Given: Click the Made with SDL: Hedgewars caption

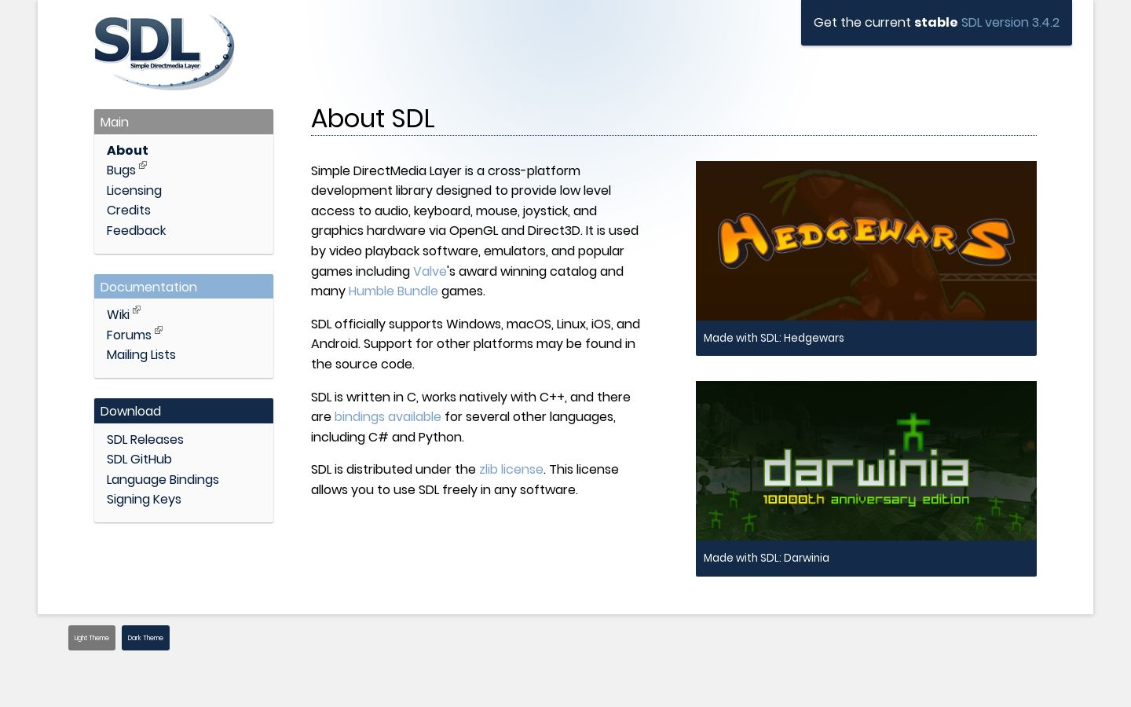Looking at the screenshot, I should point(774,339).
